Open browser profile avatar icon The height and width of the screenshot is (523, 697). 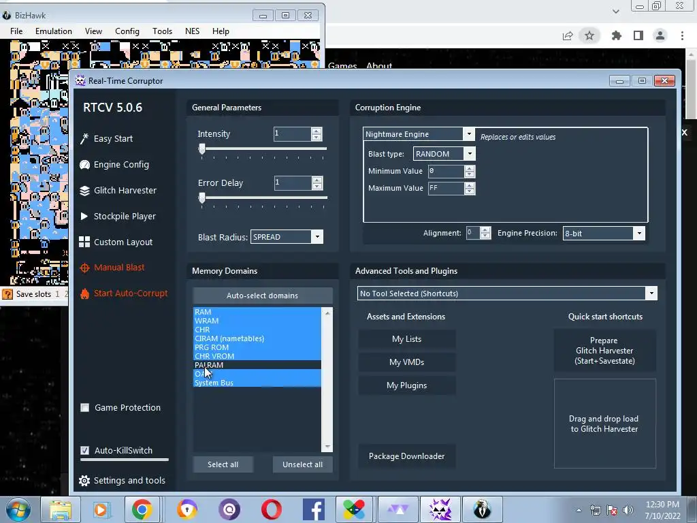(660, 35)
